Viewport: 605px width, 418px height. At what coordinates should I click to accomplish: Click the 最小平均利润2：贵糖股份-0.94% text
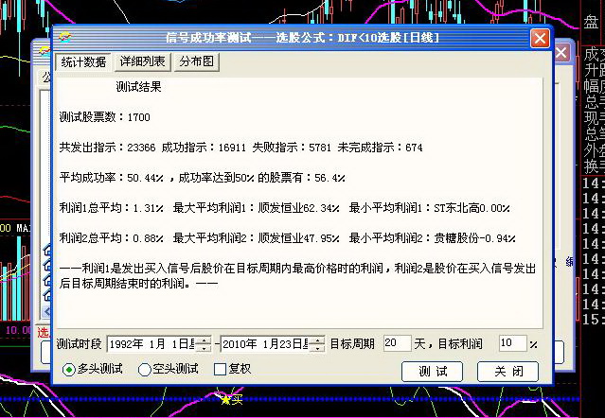(432, 238)
